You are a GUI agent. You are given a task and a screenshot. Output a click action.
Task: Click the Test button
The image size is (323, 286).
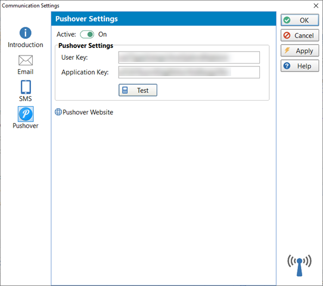138,90
